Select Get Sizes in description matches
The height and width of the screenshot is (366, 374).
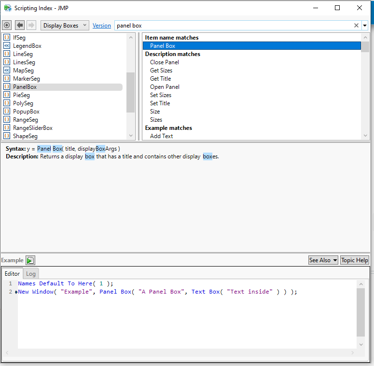tap(161, 70)
